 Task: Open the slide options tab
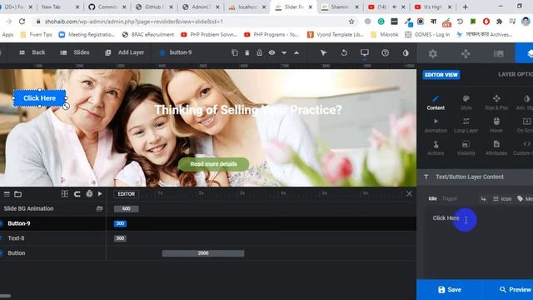[x=498, y=53]
